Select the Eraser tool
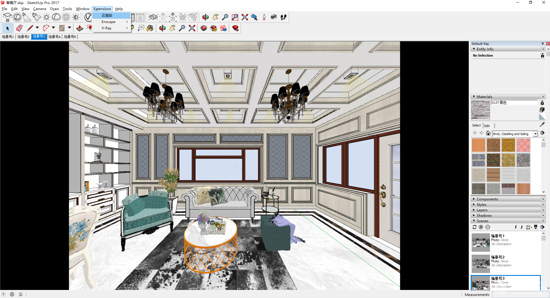 point(19,28)
